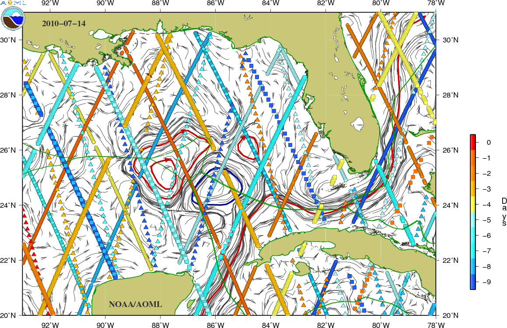Image resolution: width=507 pixels, height=328 pixels.
Task: Click the 30°N label on the left axis
Action: 9,40
